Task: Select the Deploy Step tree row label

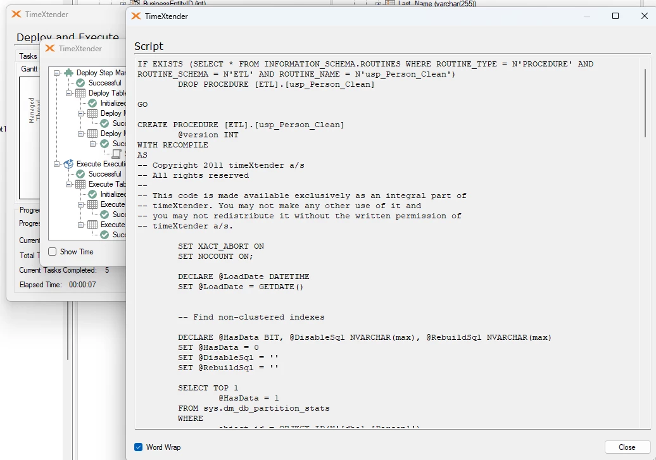Action: coord(101,73)
